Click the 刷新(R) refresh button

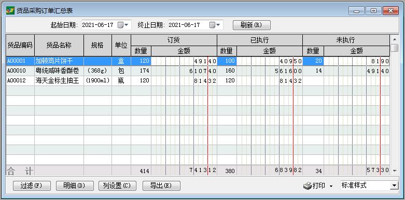tap(252, 25)
